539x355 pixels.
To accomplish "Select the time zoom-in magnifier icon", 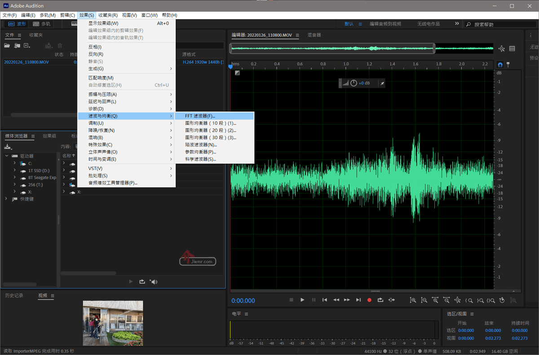I will (x=435, y=300).
